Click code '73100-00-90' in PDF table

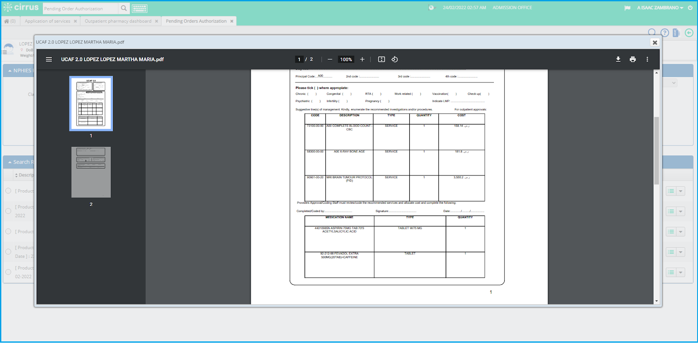pos(315,126)
